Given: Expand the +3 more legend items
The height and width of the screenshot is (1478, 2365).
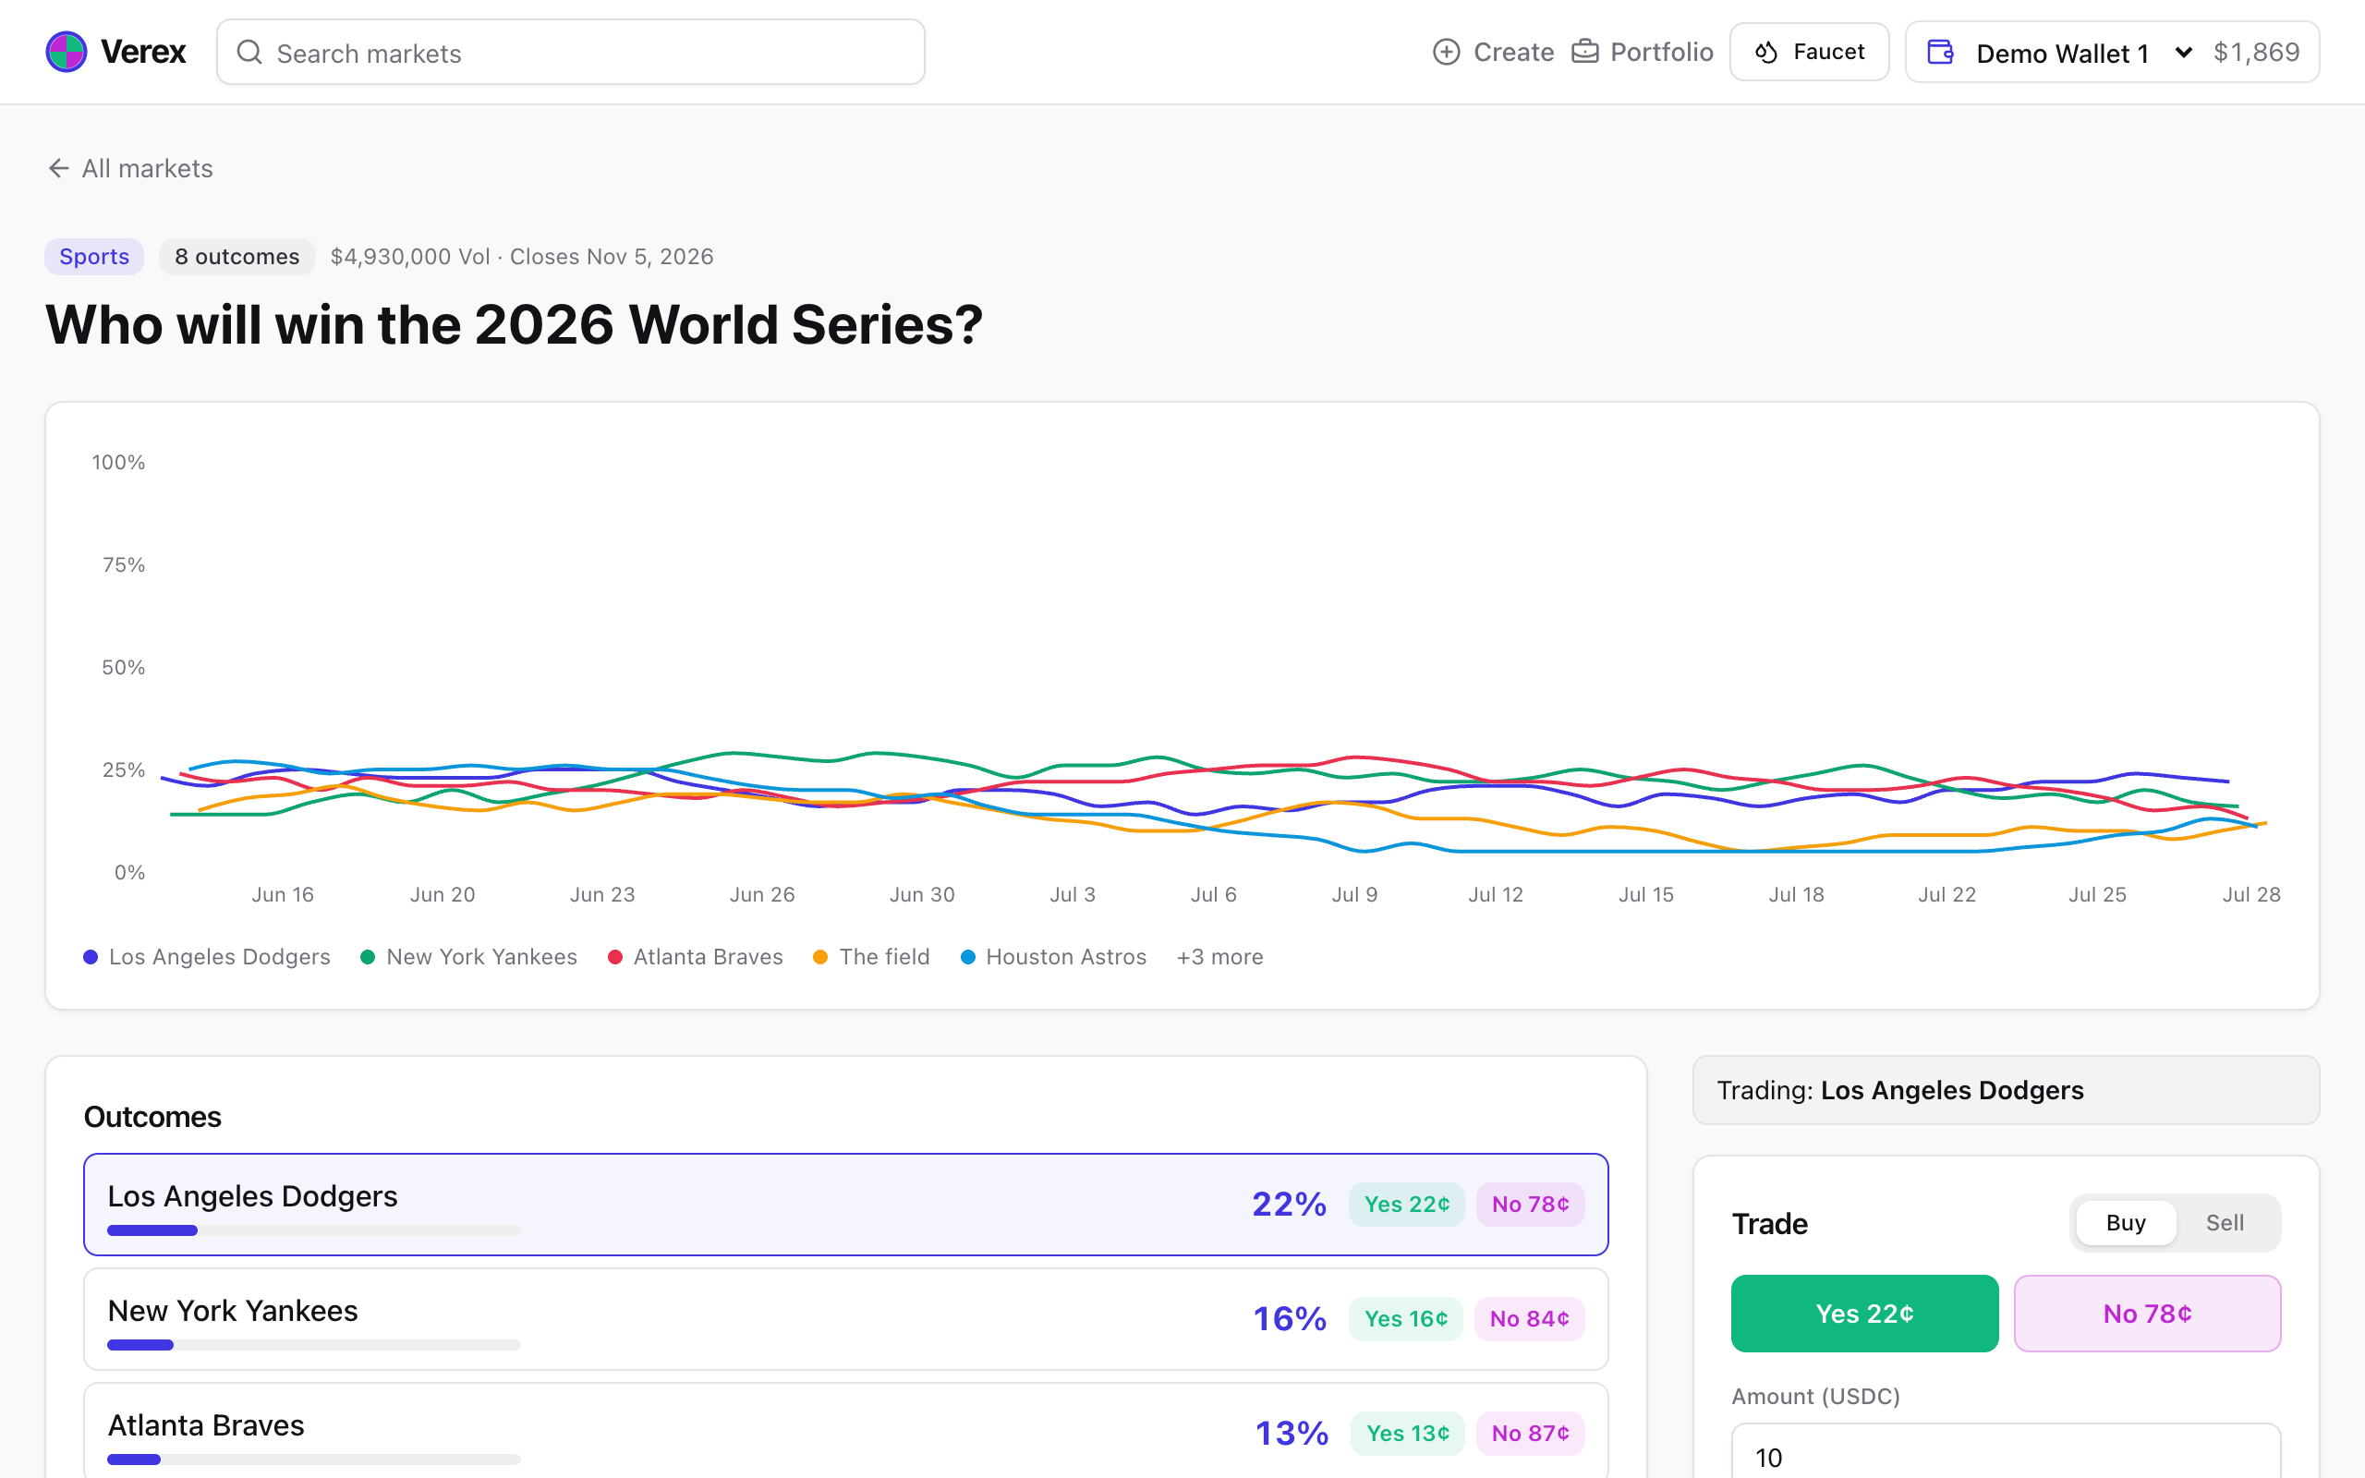Looking at the screenshot, I should point(1219,957).
